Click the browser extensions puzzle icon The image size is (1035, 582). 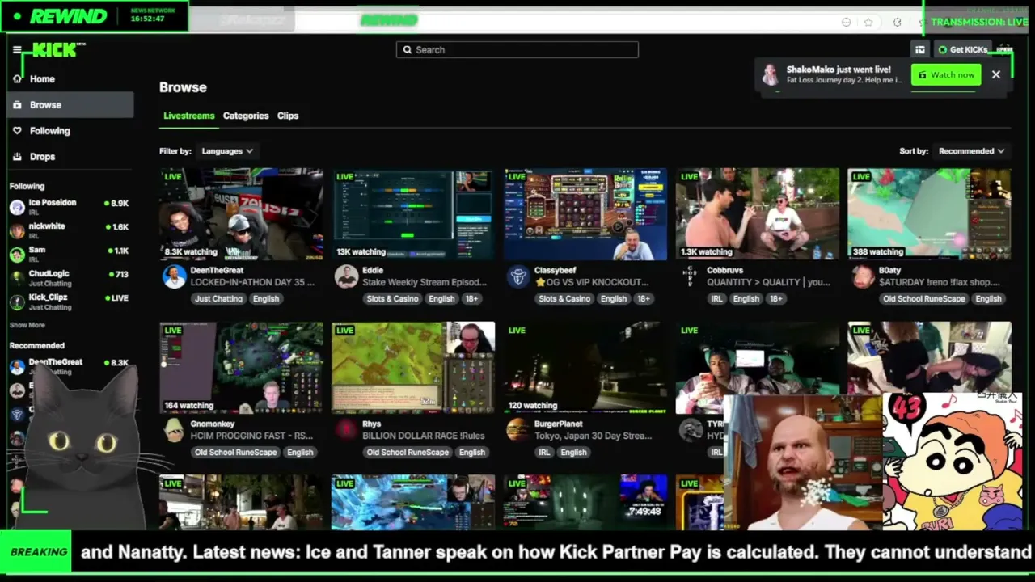pos(897,22)
